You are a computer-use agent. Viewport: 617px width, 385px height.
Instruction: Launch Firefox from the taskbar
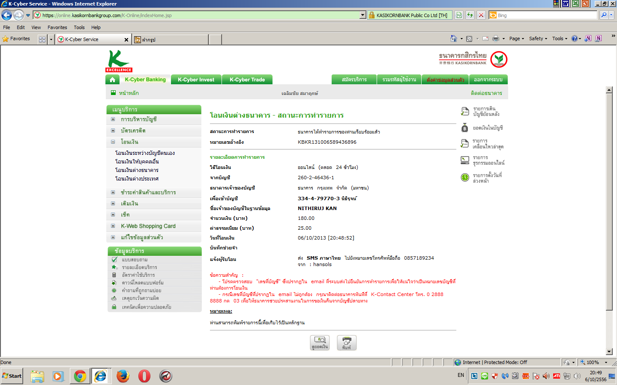click(123, 376)
